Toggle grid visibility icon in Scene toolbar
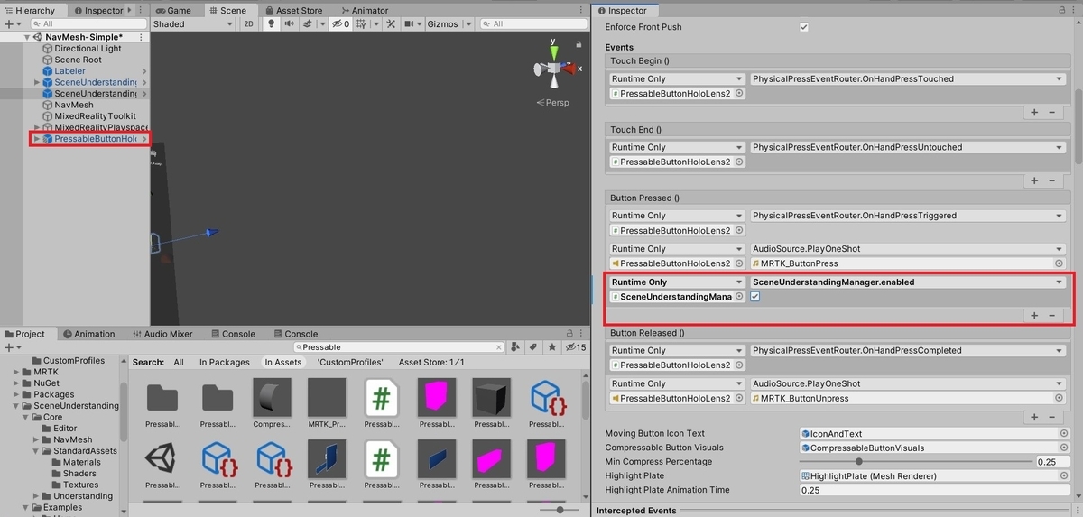The width and height of the screenshot is (1083, 517). [363, 24]
